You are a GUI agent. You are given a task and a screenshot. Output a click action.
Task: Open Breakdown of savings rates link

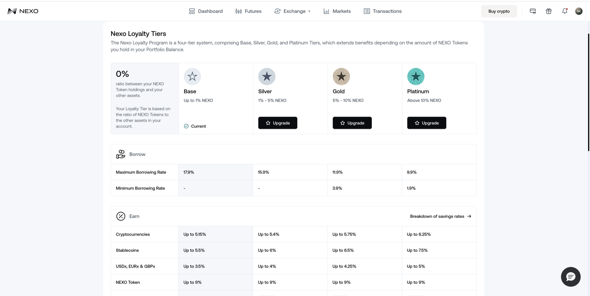[441, 216]
